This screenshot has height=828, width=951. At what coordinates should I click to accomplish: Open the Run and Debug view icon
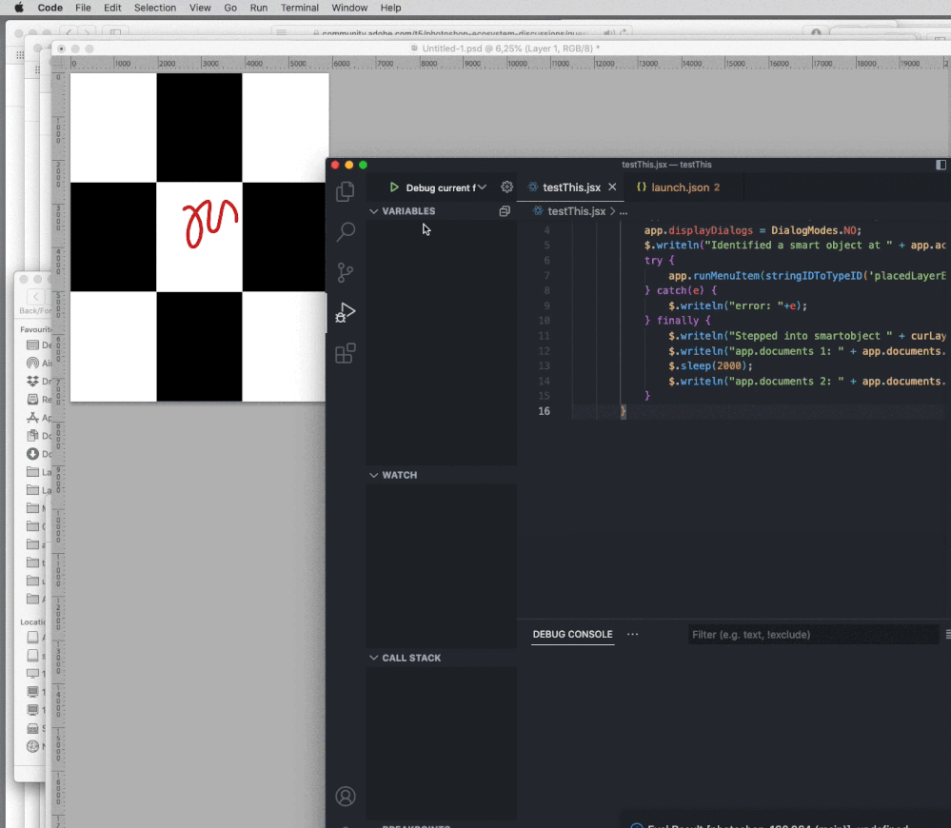coord(346,311)
